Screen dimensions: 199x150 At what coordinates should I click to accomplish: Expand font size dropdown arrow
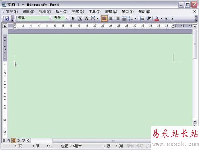coord(66,18)
